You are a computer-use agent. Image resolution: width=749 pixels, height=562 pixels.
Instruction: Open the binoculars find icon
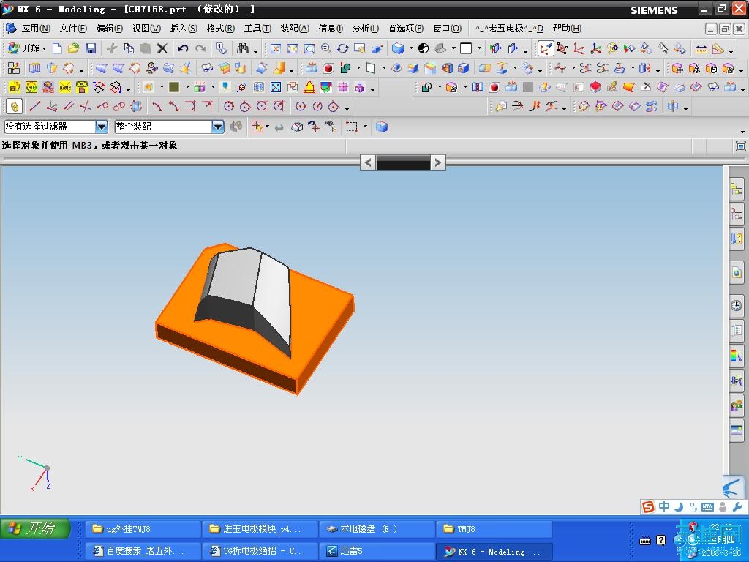pos(243,48)
